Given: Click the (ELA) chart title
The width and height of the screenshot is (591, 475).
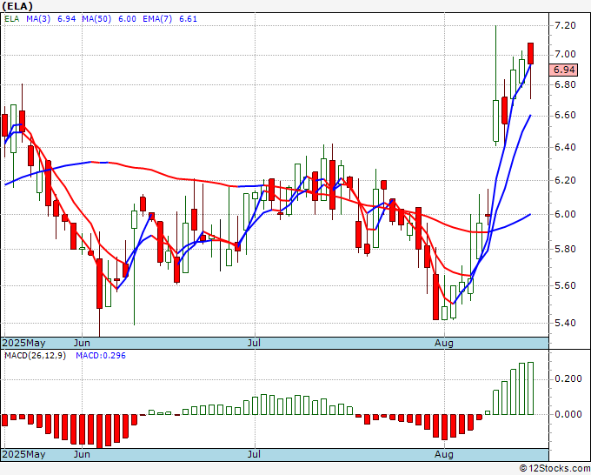Looking at the screenshot, I should point(17,6).
